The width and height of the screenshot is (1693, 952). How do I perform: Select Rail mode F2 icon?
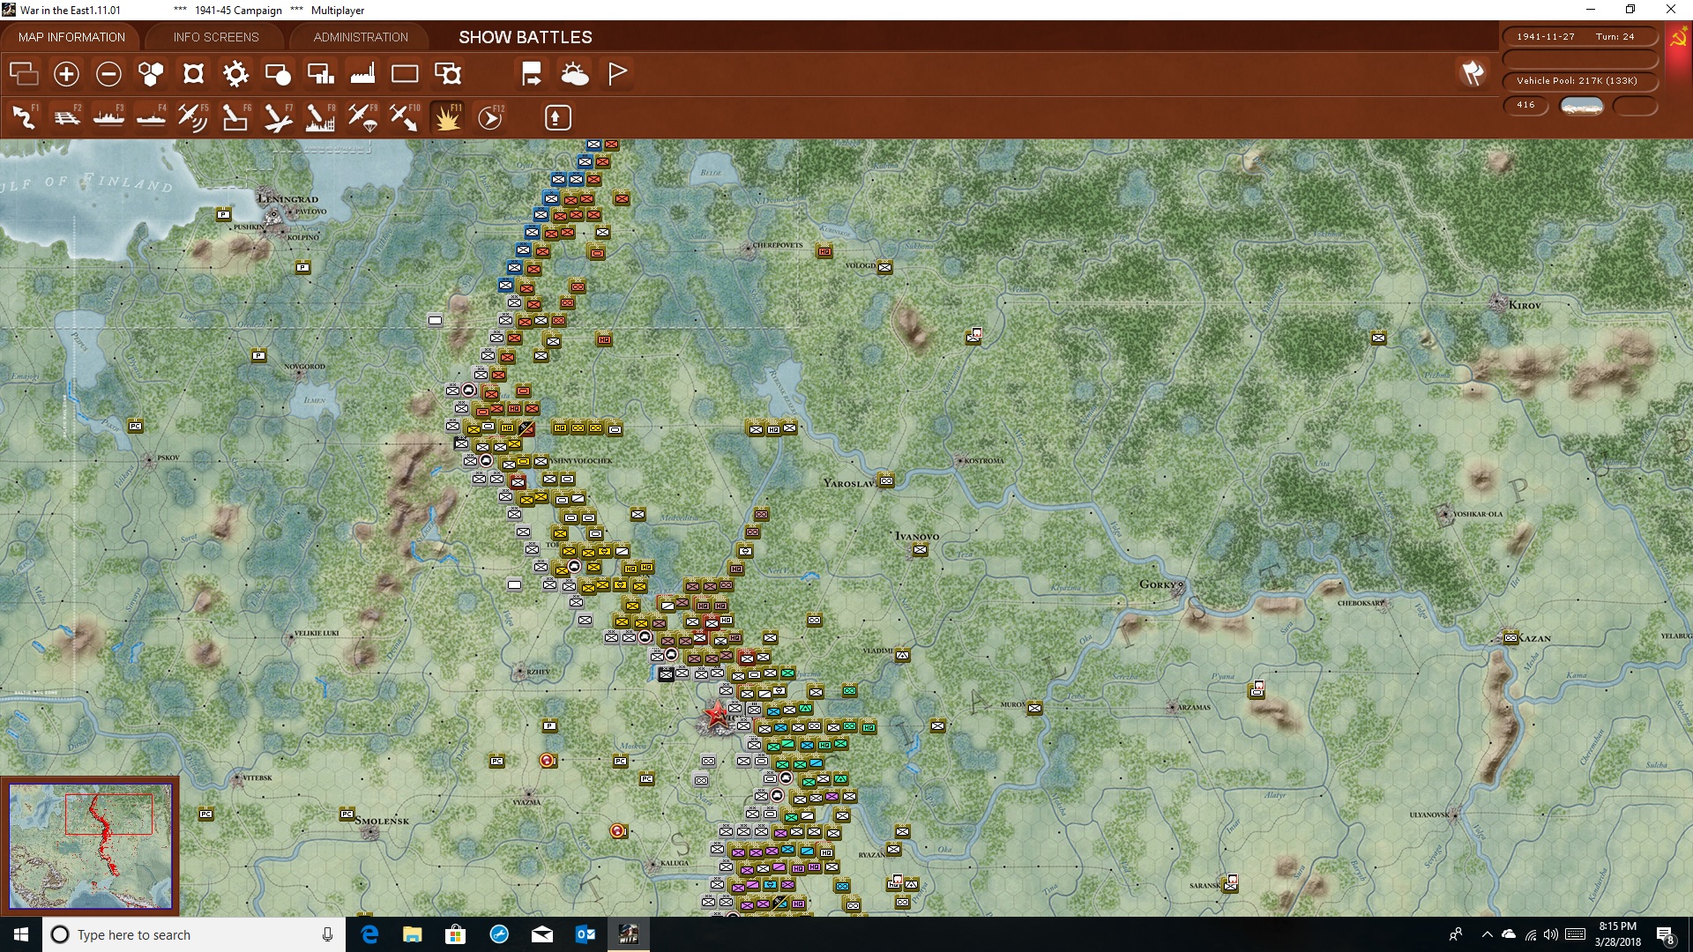coord(66,117)
